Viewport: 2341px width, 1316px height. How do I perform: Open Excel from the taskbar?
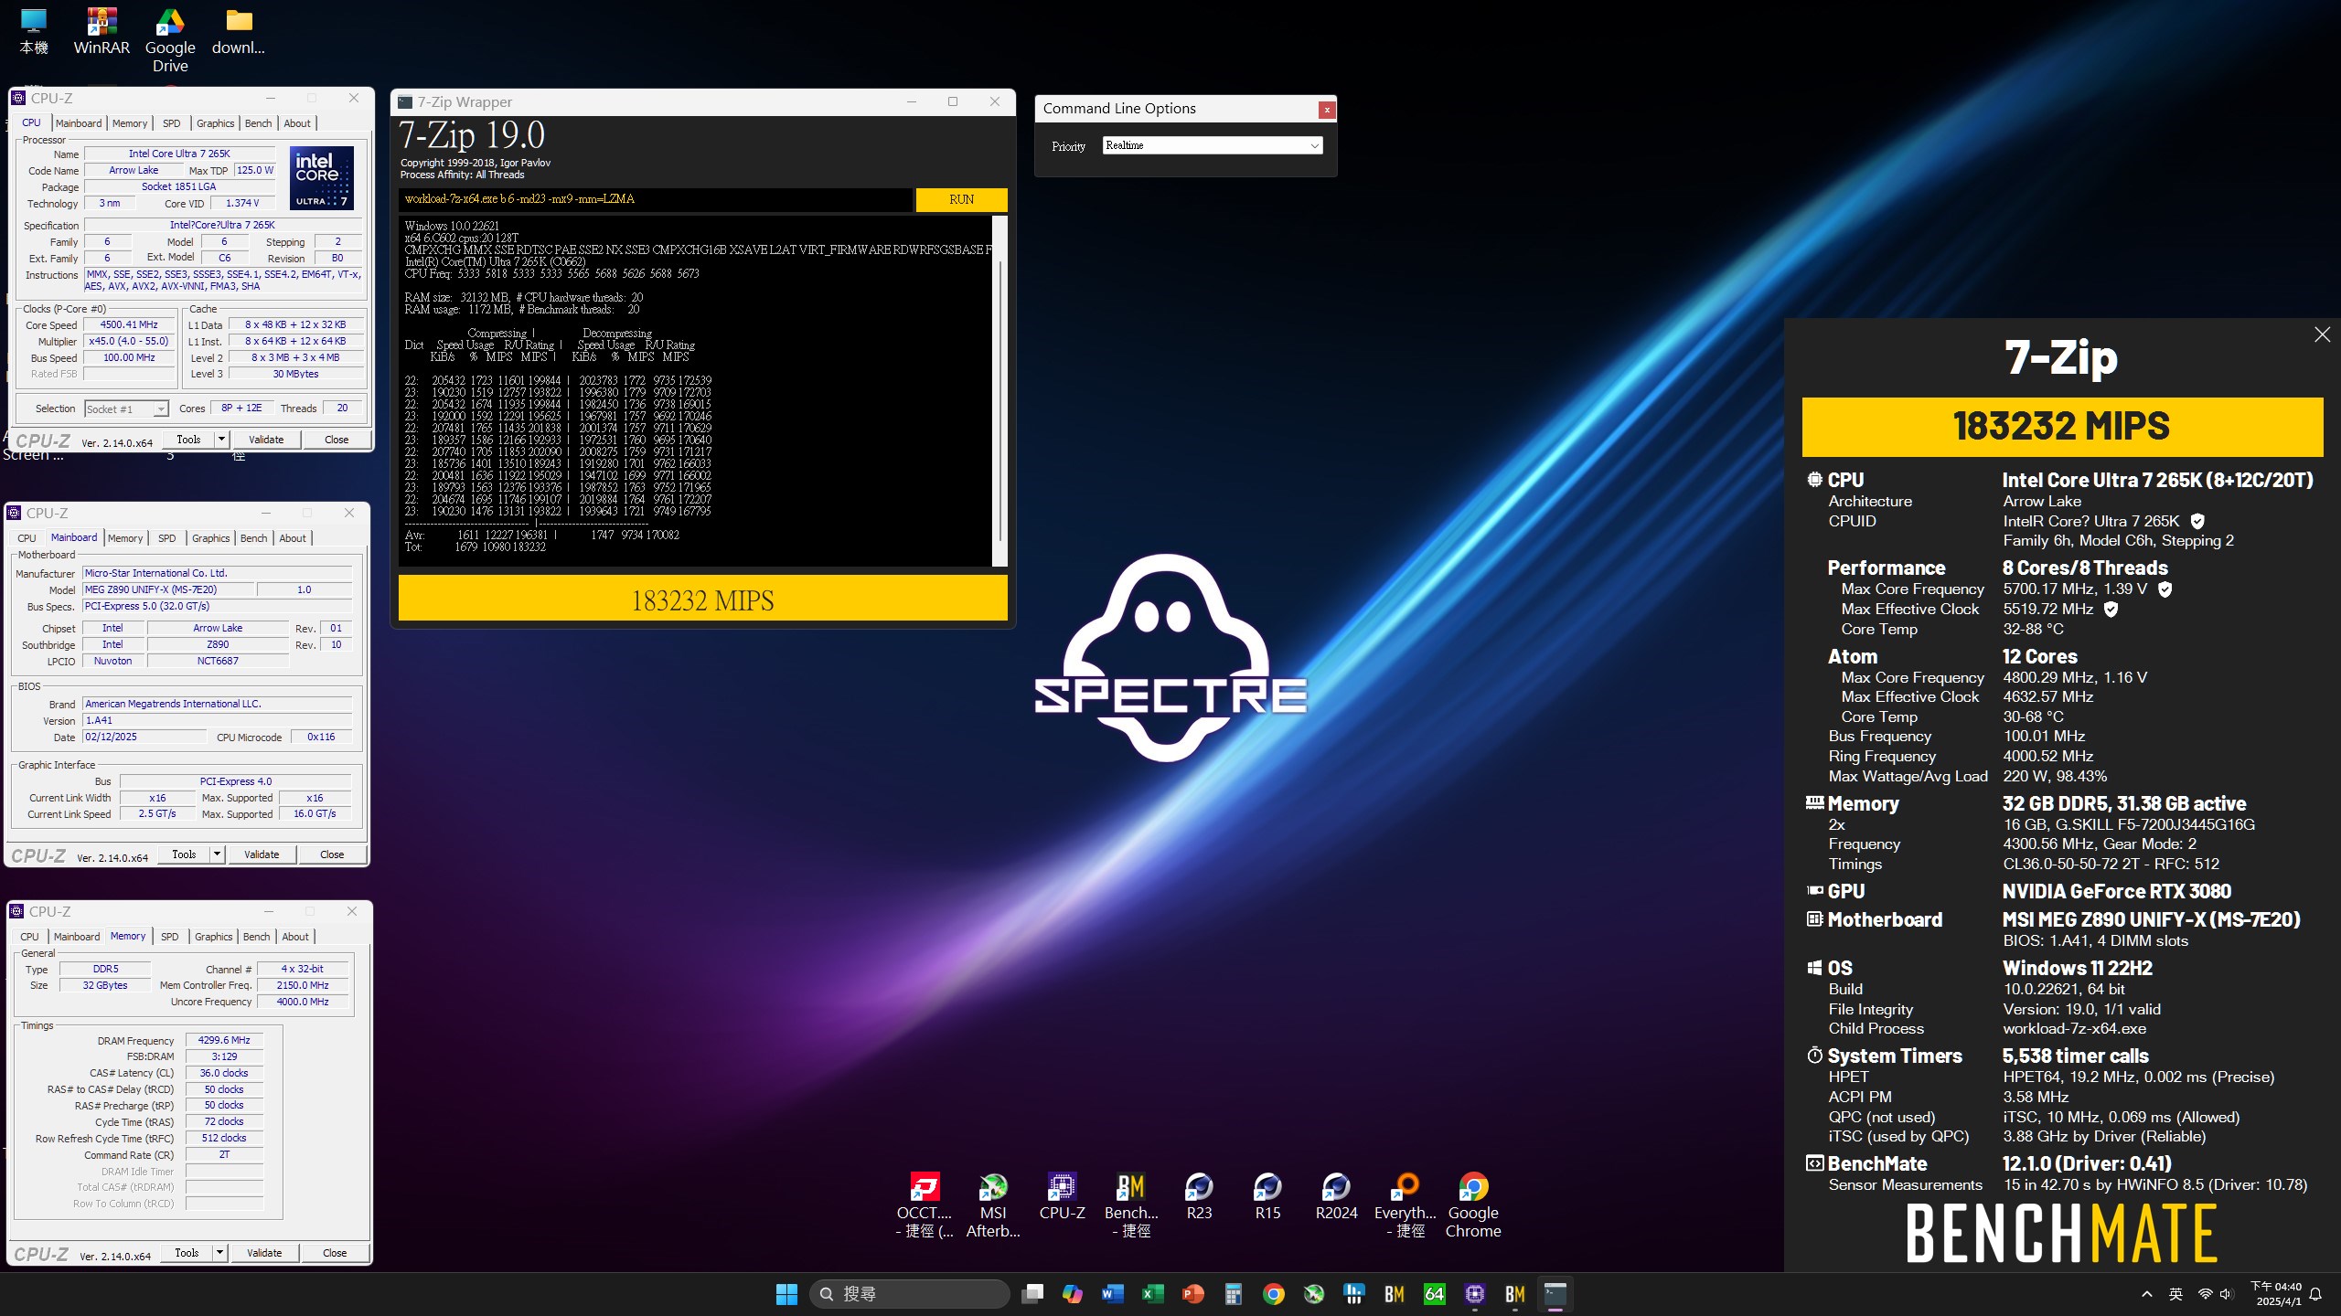[1153, 1294]
